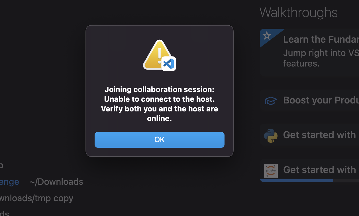Screen dimensions: 359x216
Task: Open the recent project ending in 'enge'
Action: [x=9, y=182]
